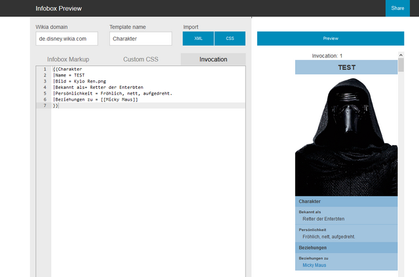
Task: Click the preview panel scrollbar thumb
Action: coord(401,65)
